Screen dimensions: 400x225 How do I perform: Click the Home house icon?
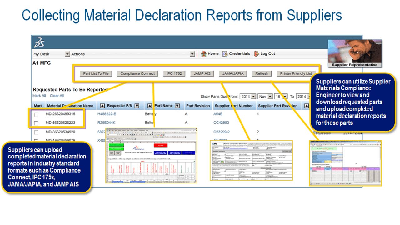203,54
